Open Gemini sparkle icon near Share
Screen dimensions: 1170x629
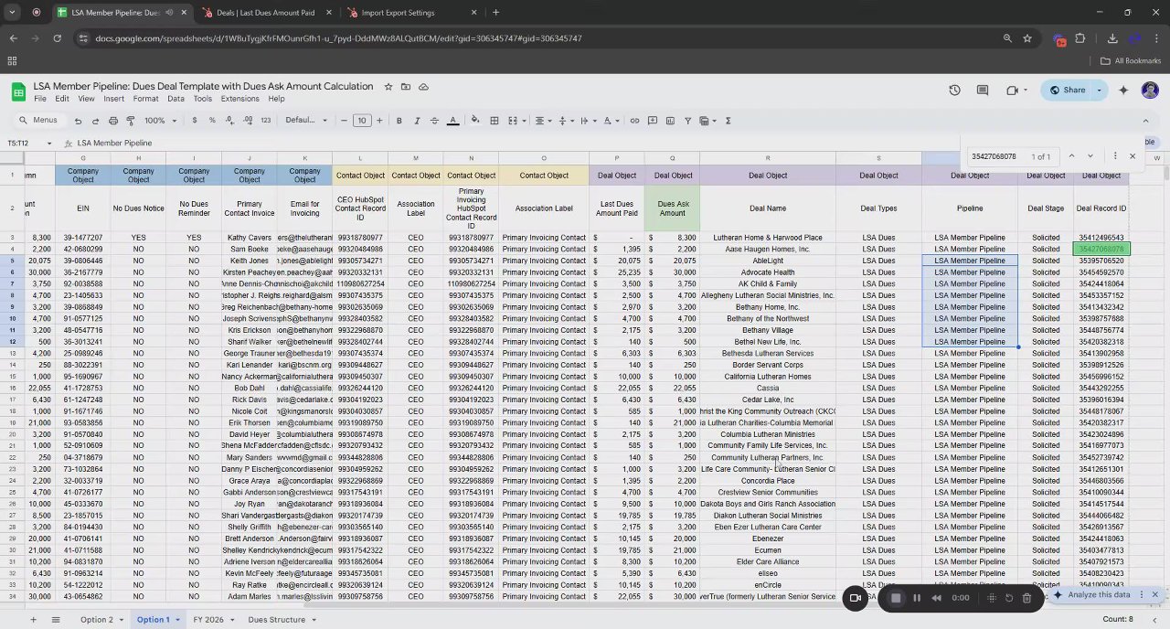coord(1123,90)
